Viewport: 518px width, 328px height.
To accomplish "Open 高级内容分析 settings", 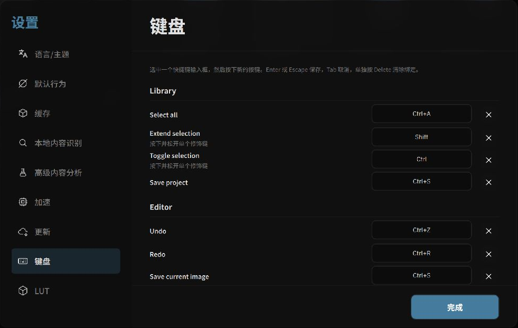I will [x=66, y=172].
